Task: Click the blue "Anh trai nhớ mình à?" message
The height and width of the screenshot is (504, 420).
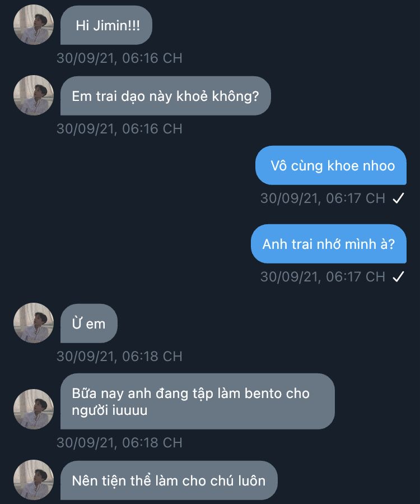Action: (x=329, y=244)
